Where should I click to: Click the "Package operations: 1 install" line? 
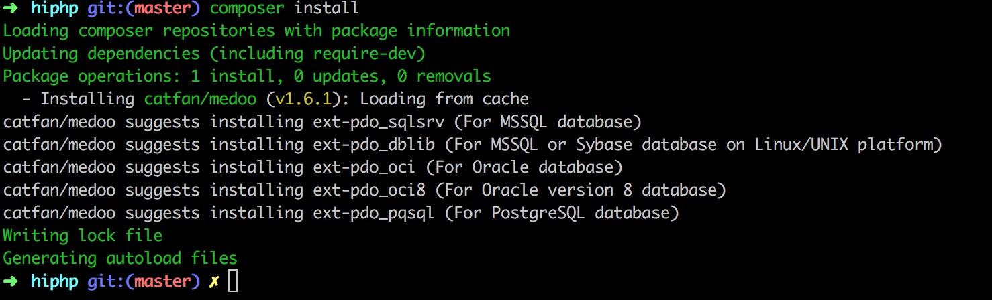point(247,76)
